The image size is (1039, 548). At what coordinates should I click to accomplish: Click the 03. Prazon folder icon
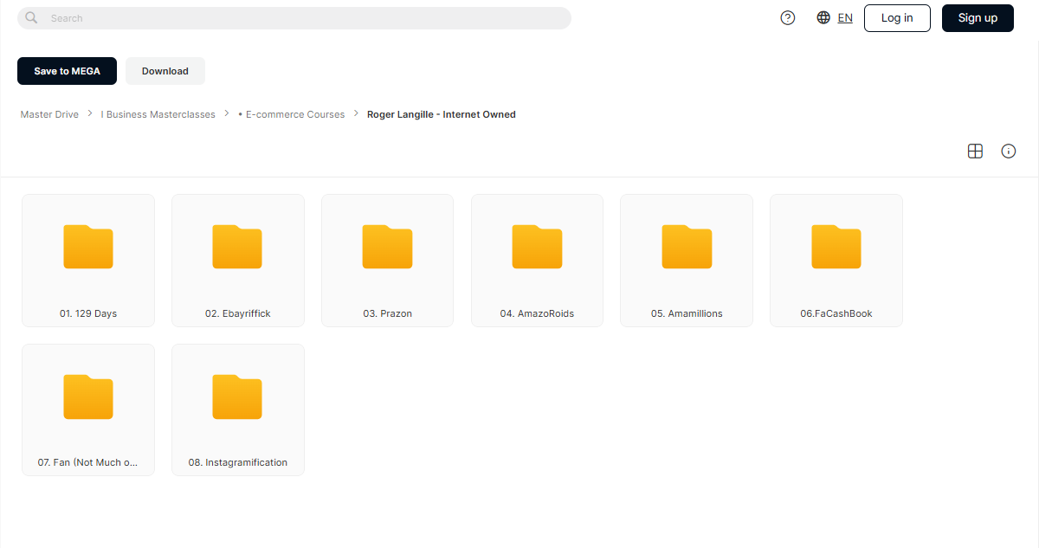387,247
